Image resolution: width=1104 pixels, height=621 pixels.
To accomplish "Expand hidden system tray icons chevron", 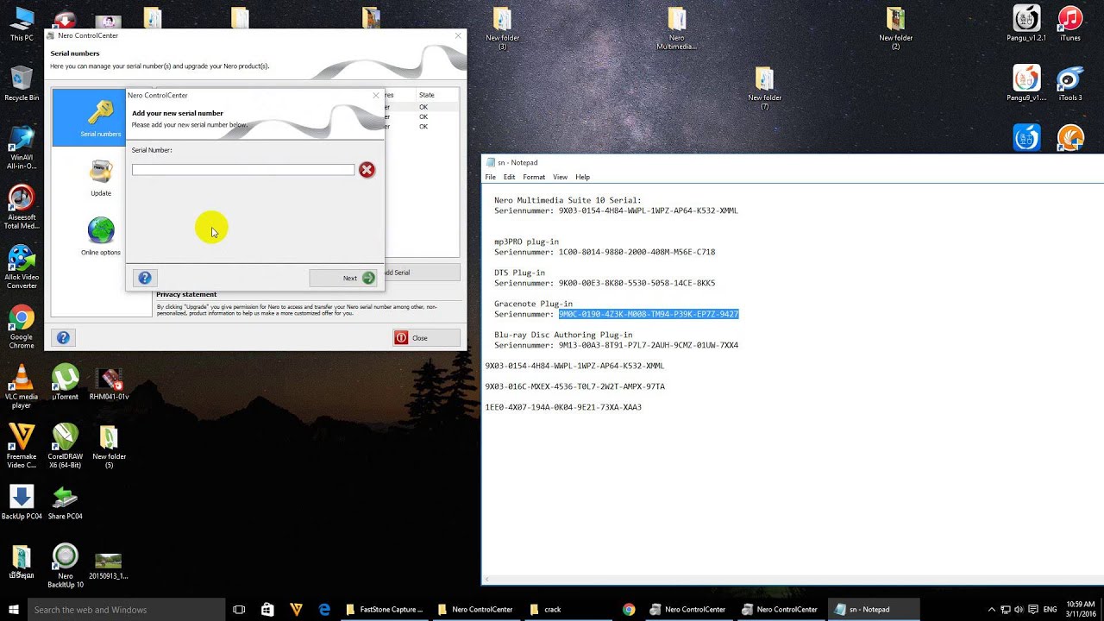I will coord(991,610).
